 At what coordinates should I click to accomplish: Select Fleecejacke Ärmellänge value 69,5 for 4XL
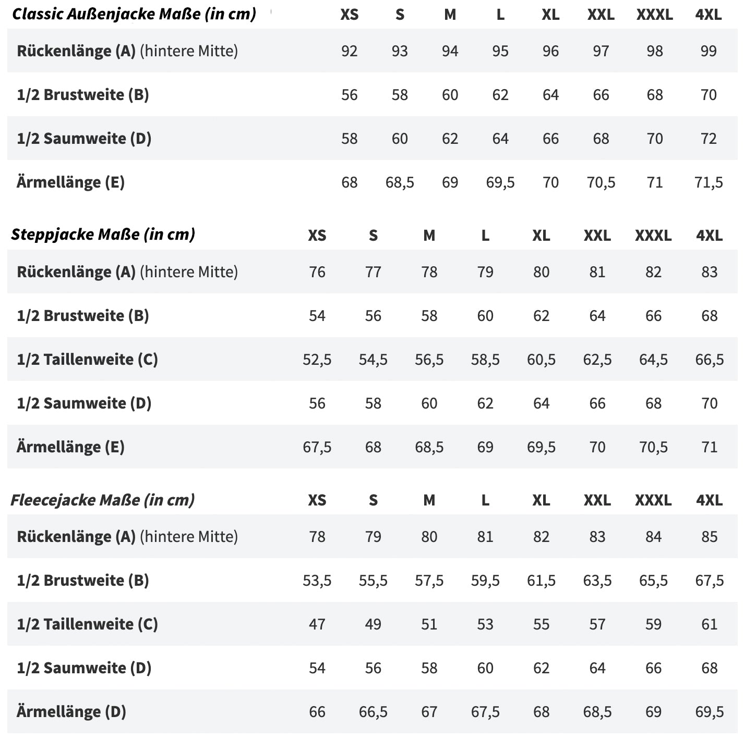point(709,712)
